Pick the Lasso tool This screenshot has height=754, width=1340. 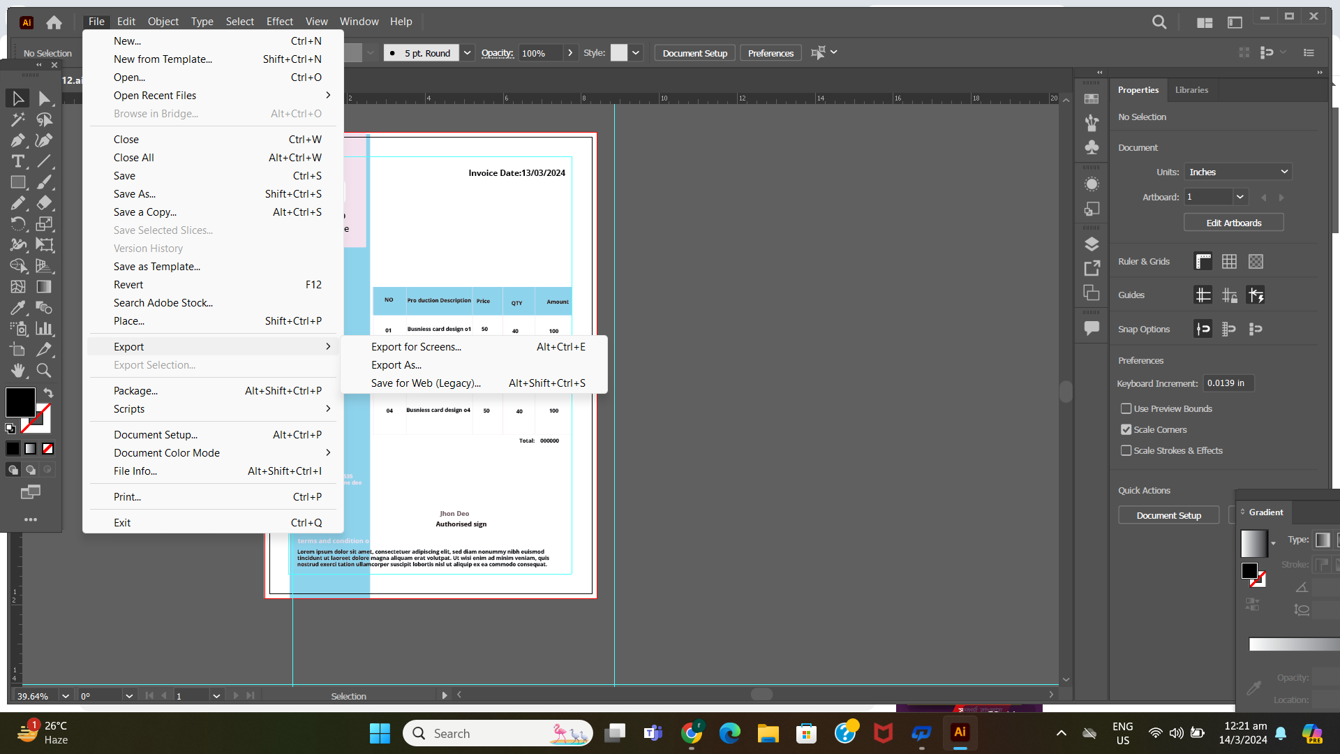(x=44, y=119)
